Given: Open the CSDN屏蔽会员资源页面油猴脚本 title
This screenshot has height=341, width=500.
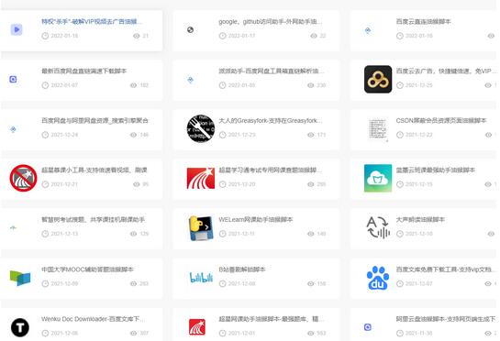Looking at the screenshot, I should (x=441, y=120).
